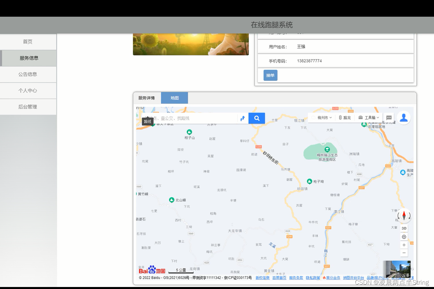Image resolution: width=434 pixels, height=289 pixels.
Task: Select 柑子山 landmark marker
Action: click(189, 132)
